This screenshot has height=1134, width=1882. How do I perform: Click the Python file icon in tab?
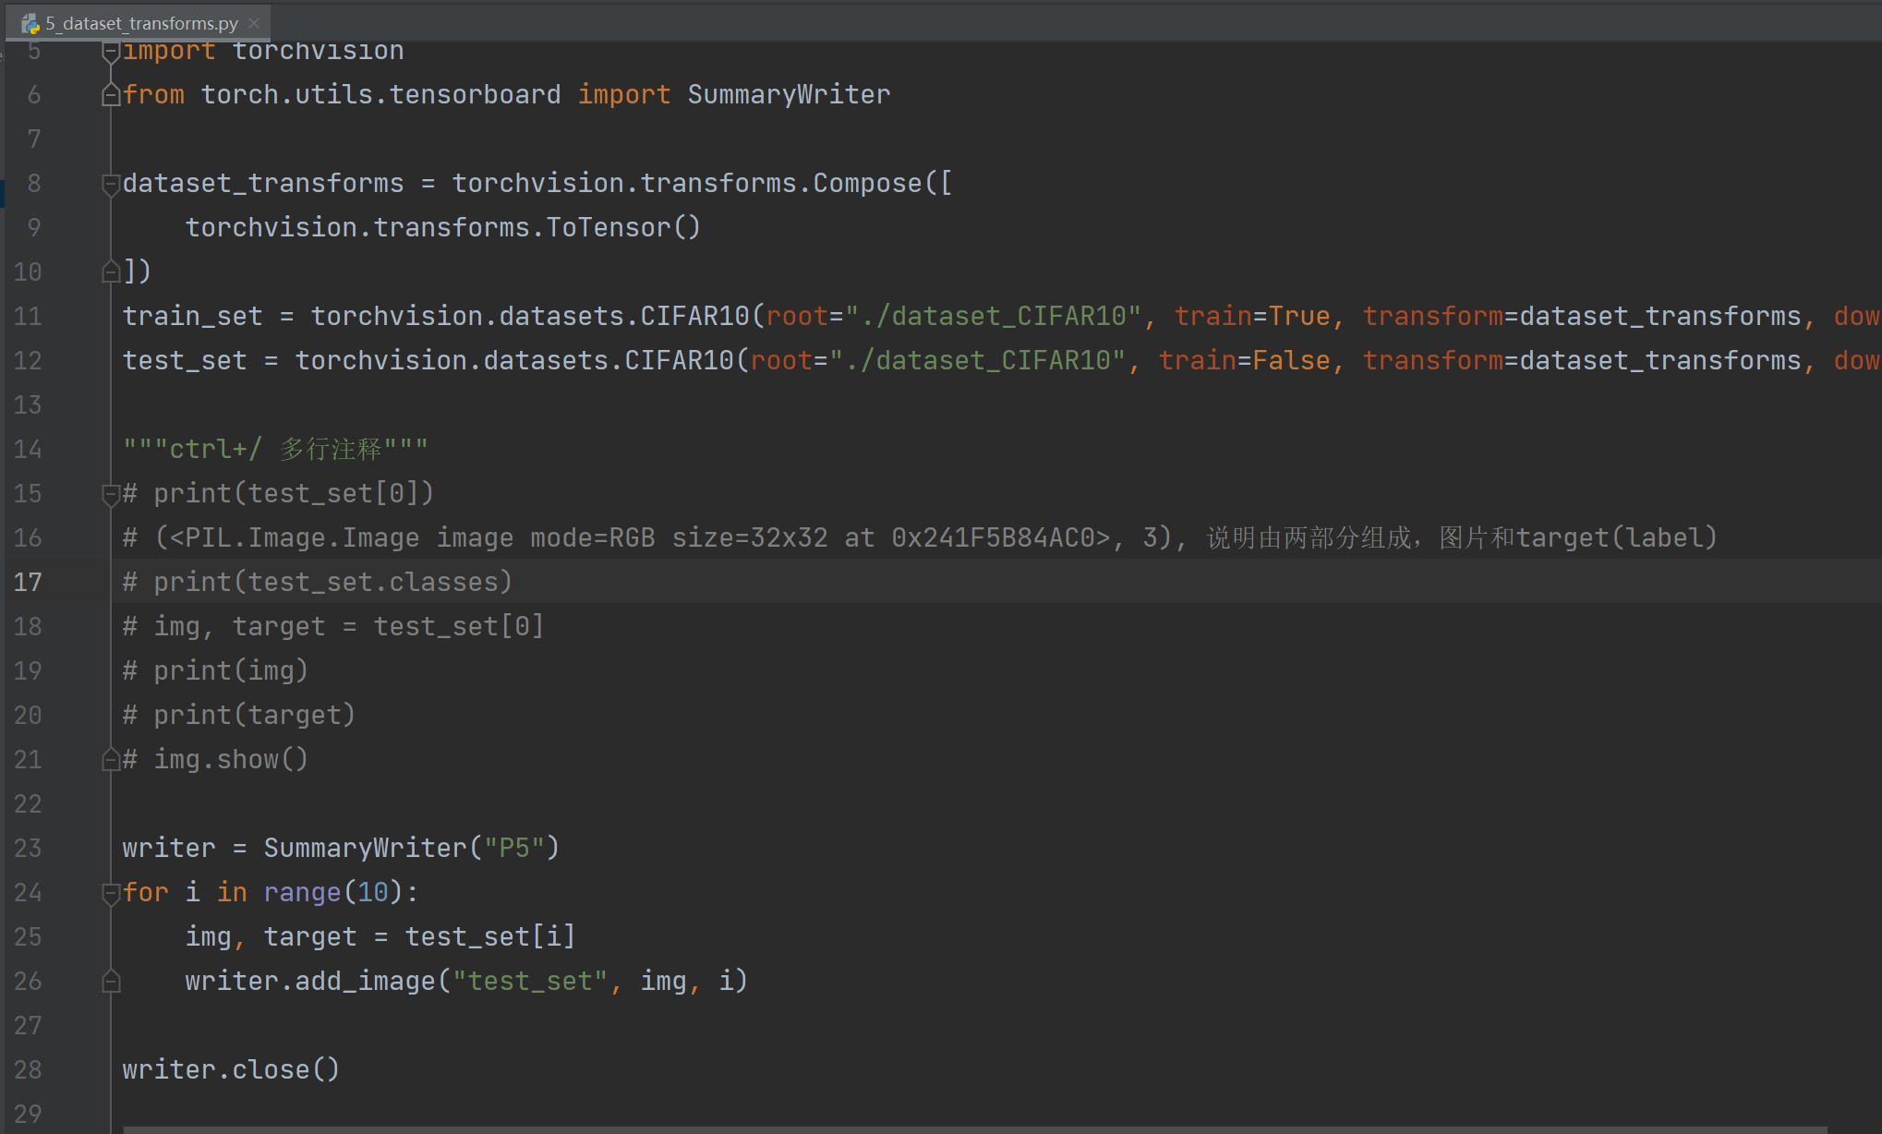(30, 23)
